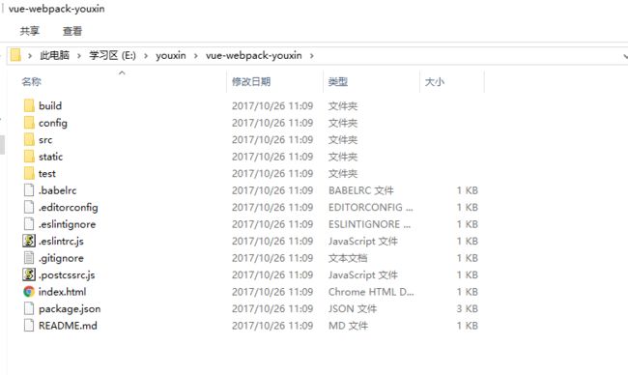Image resolution: width=628 pixels, height=375 pixels.
Task: Click the EDITORCONFIG ... type cell
Action: 370,207
